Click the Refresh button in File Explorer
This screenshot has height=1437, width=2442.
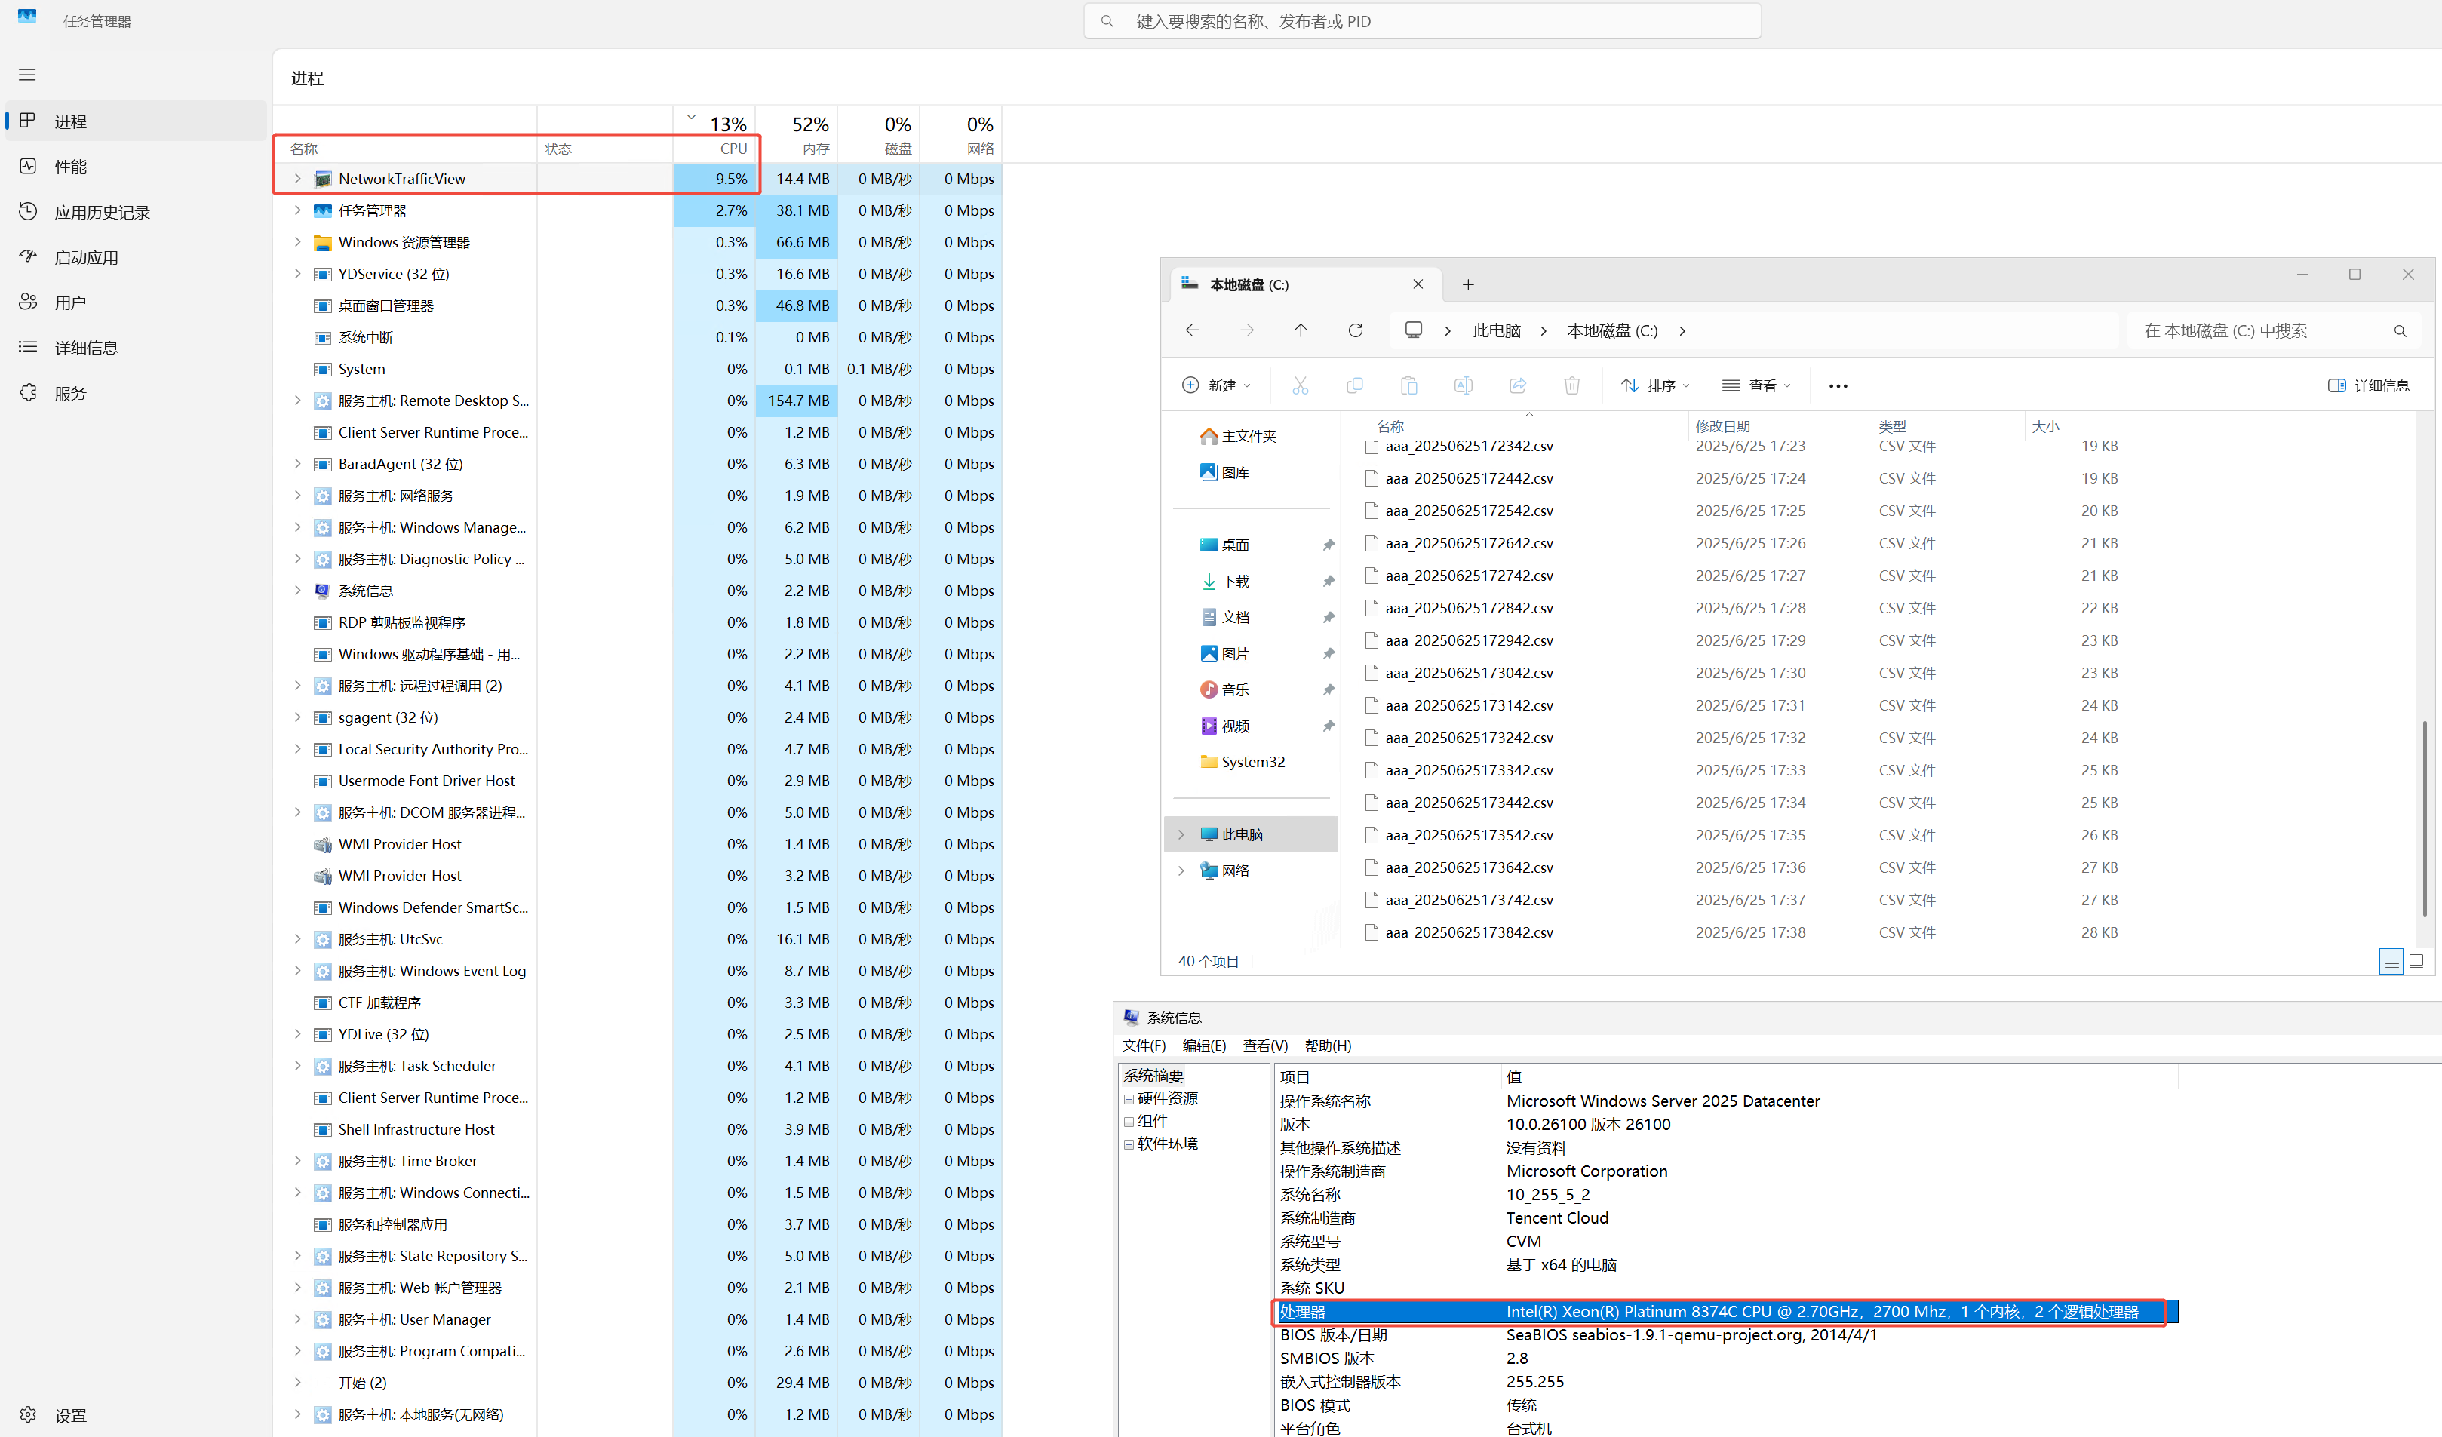(1355, 330)
